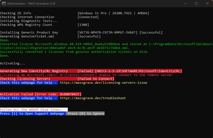The width and height of the screenshot is (213, 138).
Task: Click the window title 'Administrator: HWID Activation 3.10'
Action: point(31,4)
